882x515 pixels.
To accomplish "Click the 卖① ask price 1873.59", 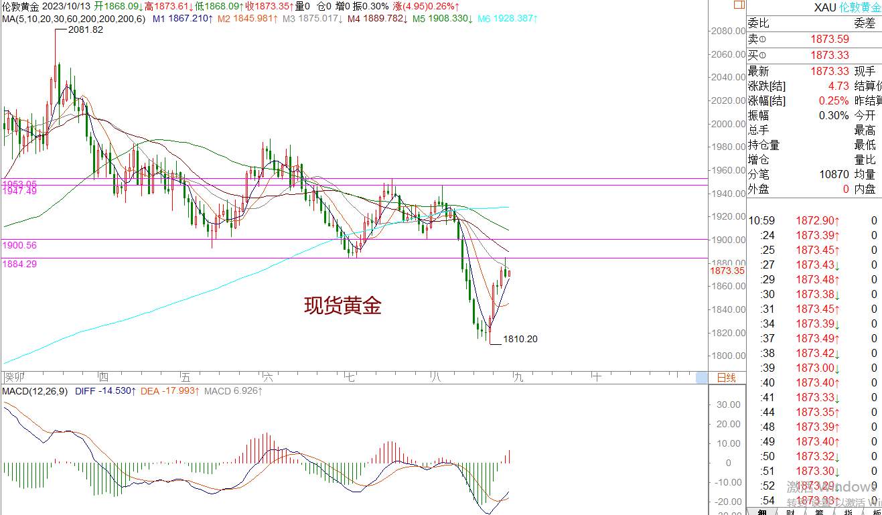I will [830, 40].
